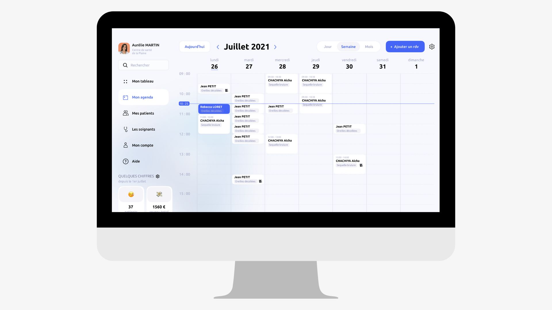The image size is (552, 310).
Task: Navigate to next week with right chevron
Action: (x=276, y=46)
